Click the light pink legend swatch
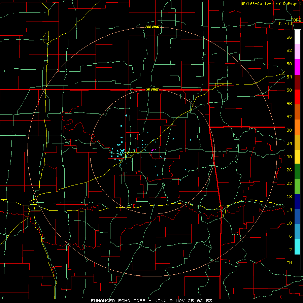Viewport: 303px width, 303px height. 297,52
